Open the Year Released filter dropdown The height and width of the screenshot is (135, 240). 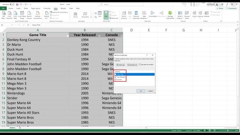coord(99,36)
